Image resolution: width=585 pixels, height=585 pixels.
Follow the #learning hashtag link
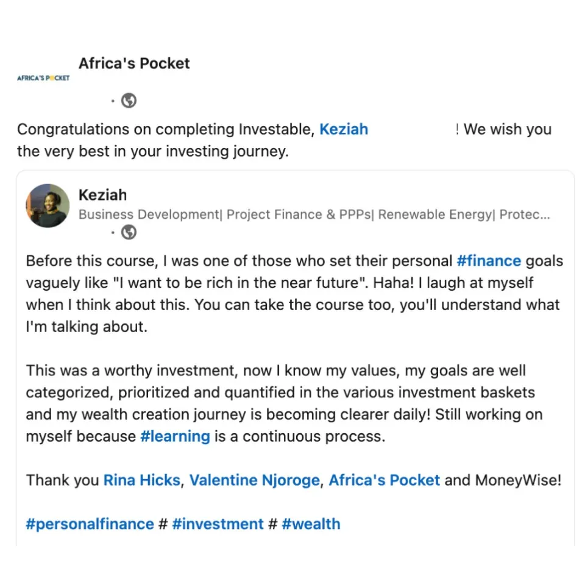175,436
